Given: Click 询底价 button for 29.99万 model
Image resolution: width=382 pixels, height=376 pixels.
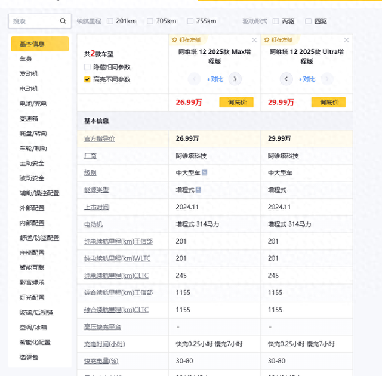Looking at the screenshot, I should tap(328, 102).
